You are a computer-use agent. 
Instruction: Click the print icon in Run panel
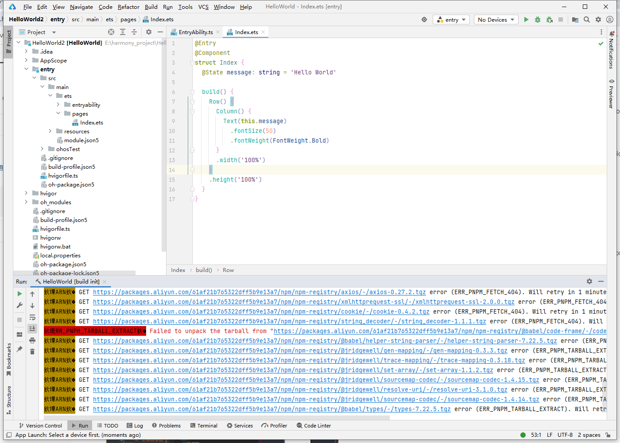[32, 340]
